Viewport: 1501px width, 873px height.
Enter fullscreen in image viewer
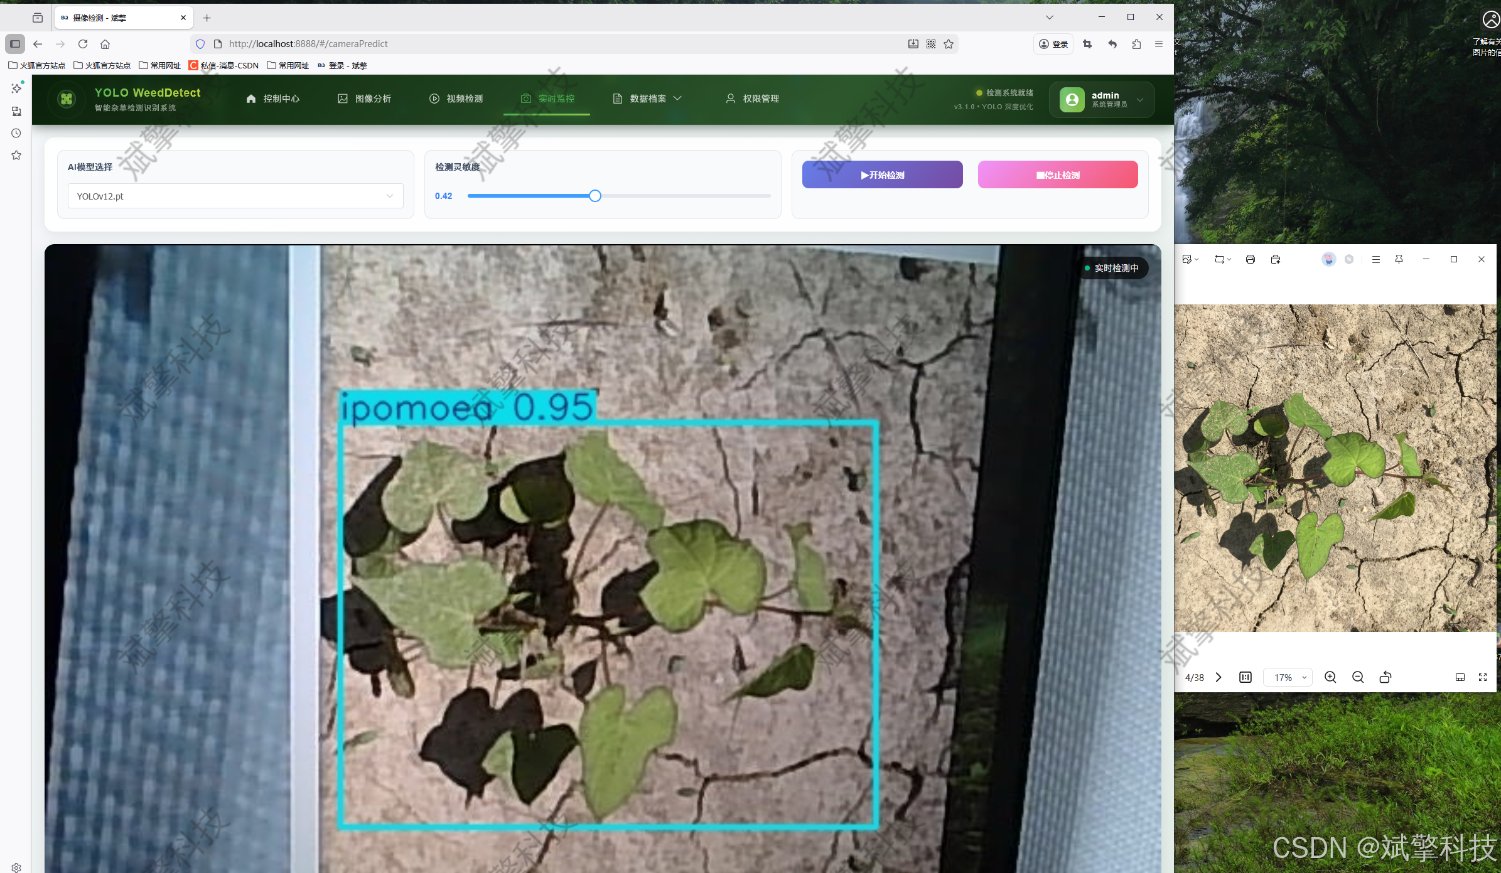[1483, 677]
